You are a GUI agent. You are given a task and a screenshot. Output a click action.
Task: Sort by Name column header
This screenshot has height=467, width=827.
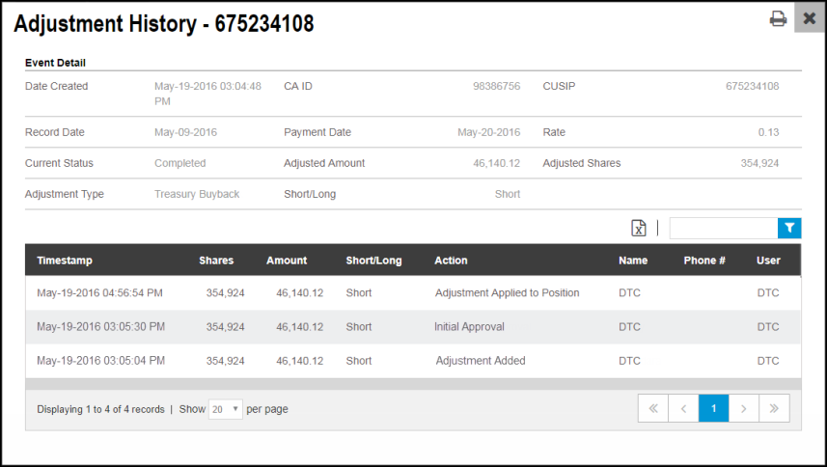(633, 261)
